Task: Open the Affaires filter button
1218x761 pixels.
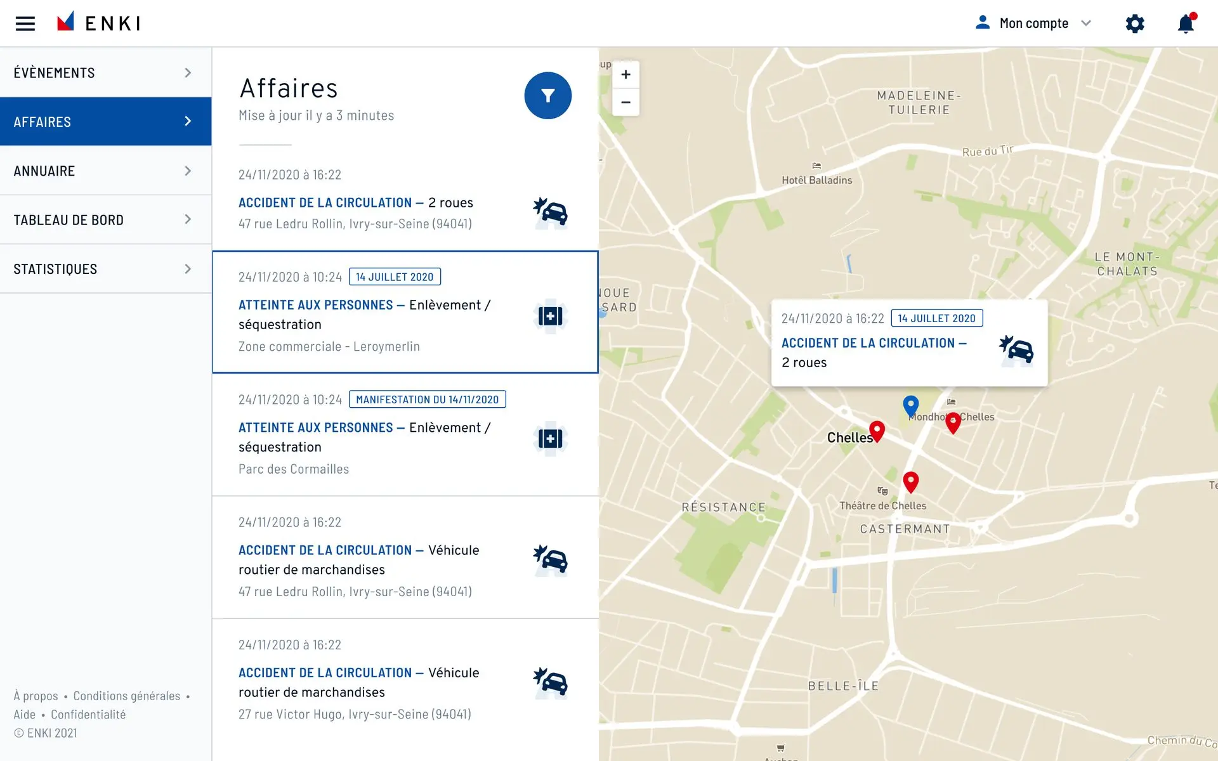Action: [548, 96]
